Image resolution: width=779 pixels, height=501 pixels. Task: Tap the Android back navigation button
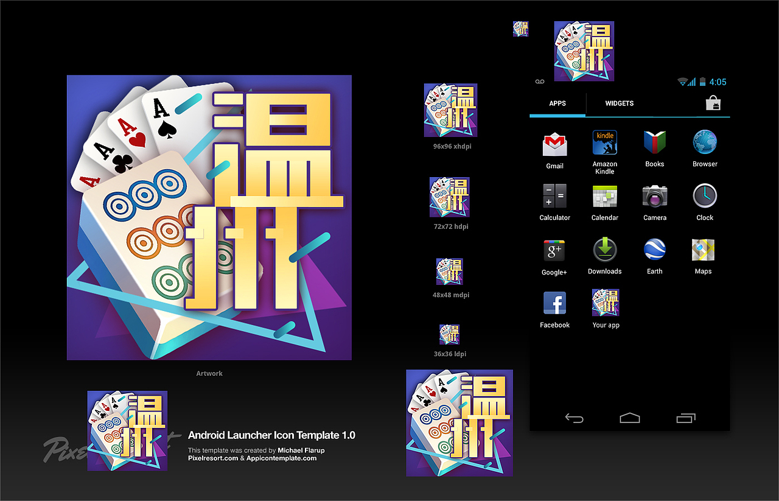coord(574,418)
